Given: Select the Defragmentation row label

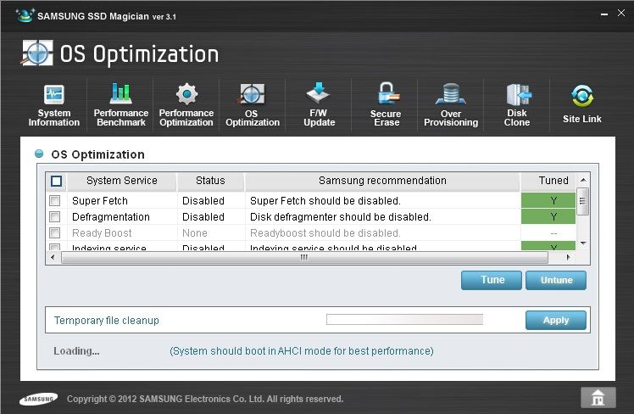Looking at the screenshot, I should 111,217.
